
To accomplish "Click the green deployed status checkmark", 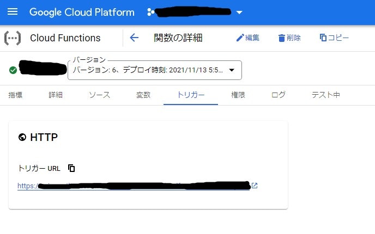I will coord(13,70).
